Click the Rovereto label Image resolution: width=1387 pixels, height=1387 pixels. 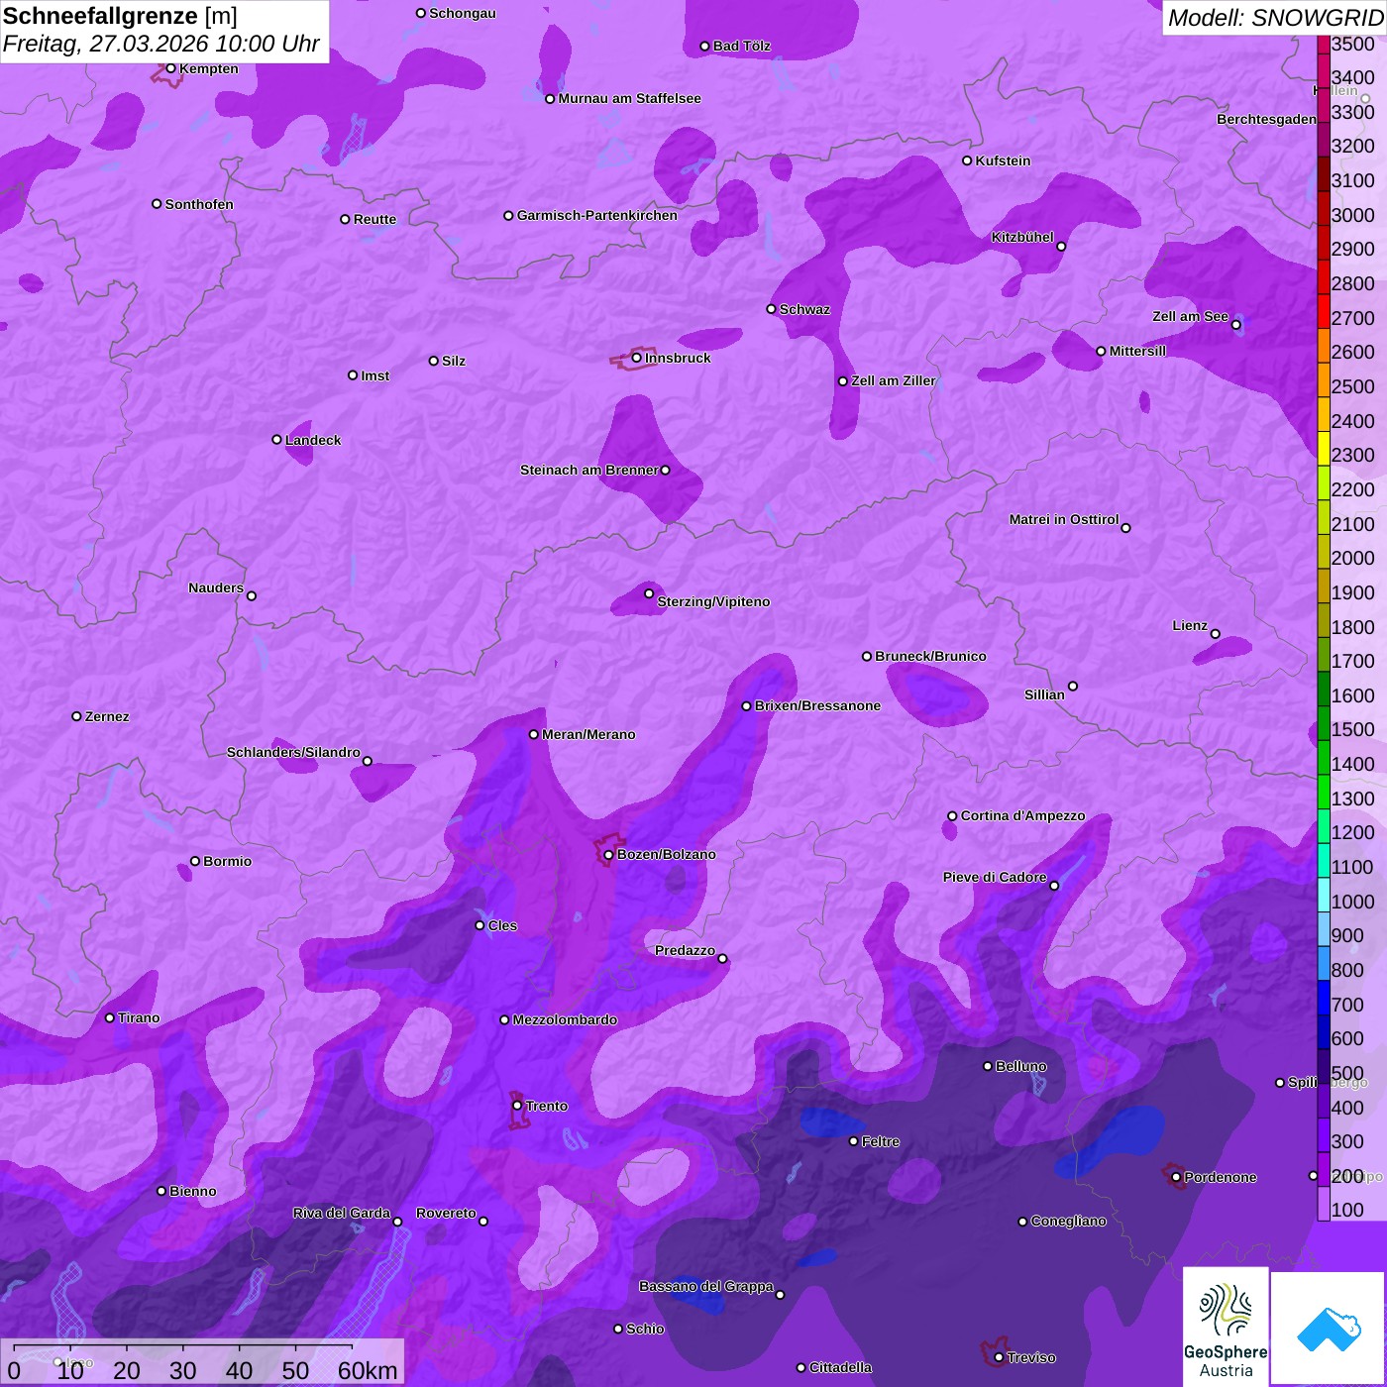[446, 1213]
